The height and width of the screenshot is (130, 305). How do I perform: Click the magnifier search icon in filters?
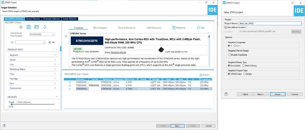12,42
